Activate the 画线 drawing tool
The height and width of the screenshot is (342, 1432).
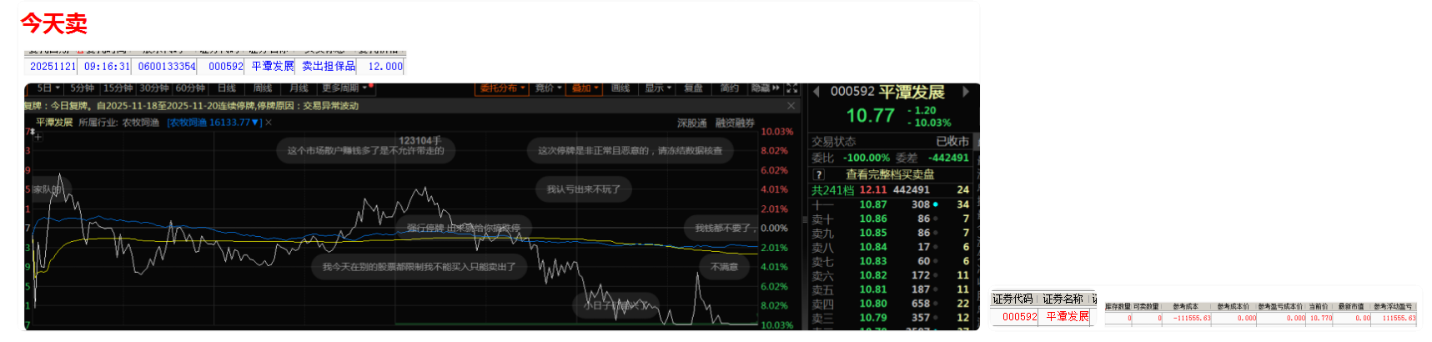click(x=621, y=88)
